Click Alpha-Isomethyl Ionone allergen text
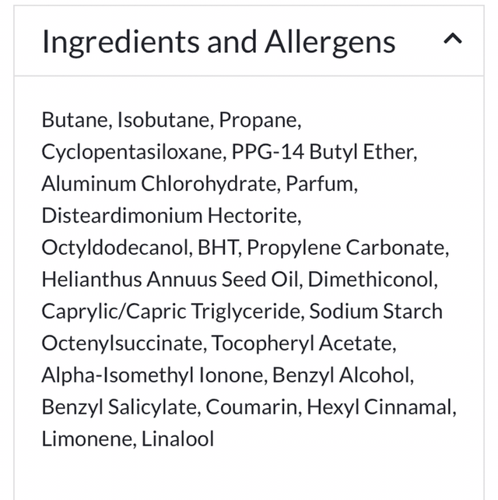 click(x=153, y=375)
